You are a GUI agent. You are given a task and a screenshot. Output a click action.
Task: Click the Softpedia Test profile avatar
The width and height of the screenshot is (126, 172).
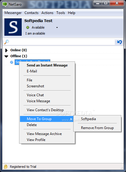coord(13,27)
